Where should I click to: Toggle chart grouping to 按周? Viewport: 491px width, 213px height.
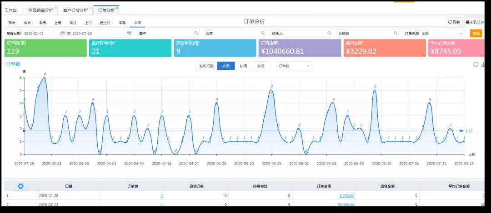point(243,66)
